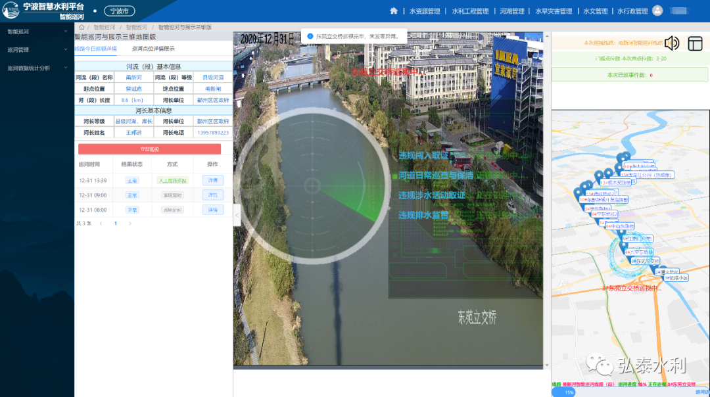The width and height of the screenshot is (710, 397).
Task: Click the video panel scroll-down arrow
Action: tap(547, 365)
